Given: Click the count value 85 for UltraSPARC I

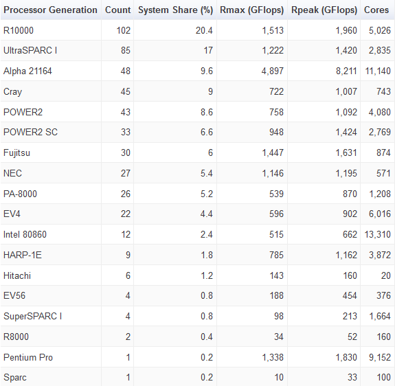Looking at the screenshot, I should click(126, 50).
